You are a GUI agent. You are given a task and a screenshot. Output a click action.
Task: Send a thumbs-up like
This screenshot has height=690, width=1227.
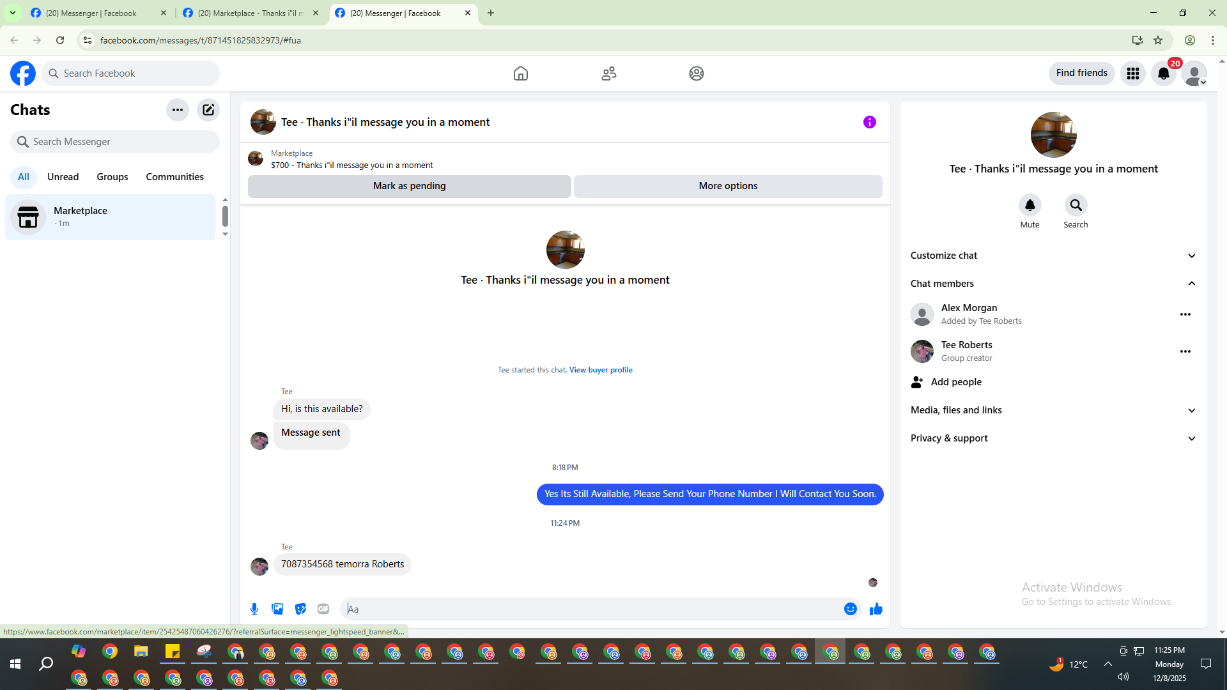[x=876, y=609]
